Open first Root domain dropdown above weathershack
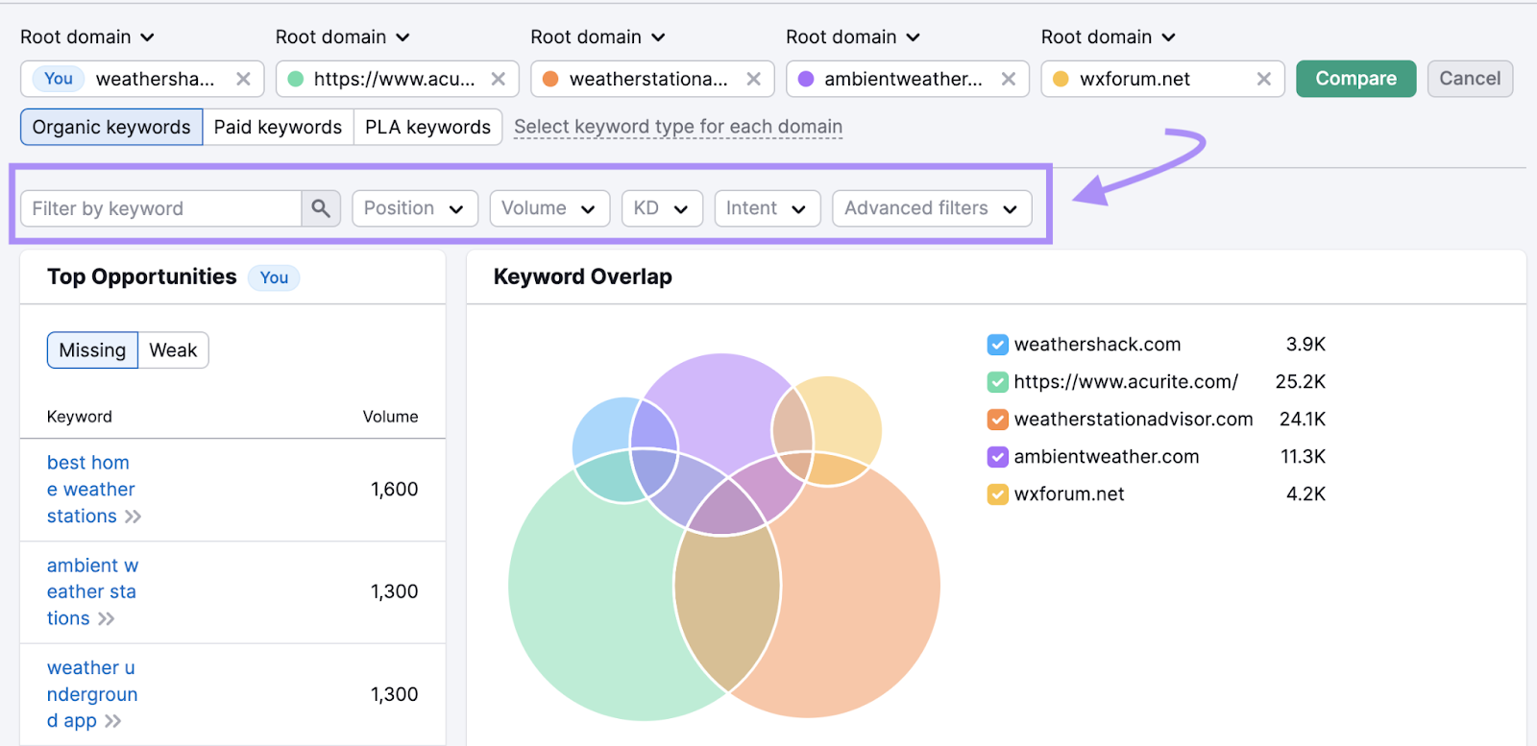The height and width of the screenshot is (746, 1537). click(x=87, y=36)
